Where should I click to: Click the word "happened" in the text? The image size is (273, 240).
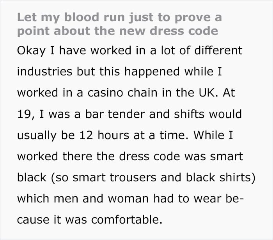pos(152,72)
